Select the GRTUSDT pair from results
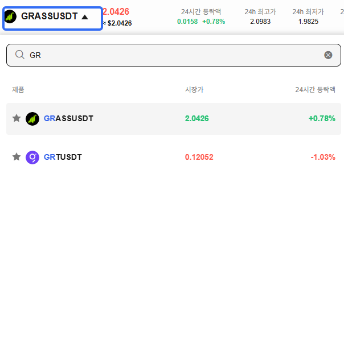This screenshot has height=344, width=344. click(x=174, y=158)
